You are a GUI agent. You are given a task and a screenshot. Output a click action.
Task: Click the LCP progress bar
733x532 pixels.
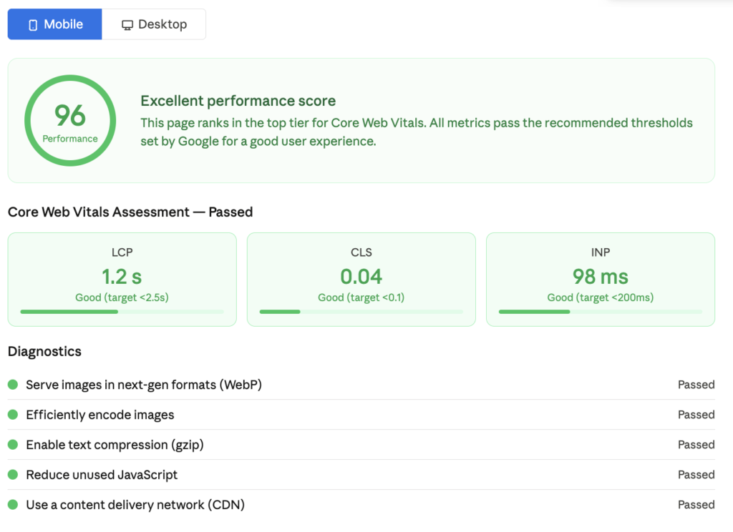pyautogui.click(x=122, y=312)
